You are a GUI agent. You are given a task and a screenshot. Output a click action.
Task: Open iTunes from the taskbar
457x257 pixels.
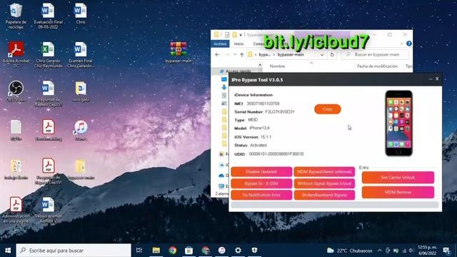click(222, 251)
